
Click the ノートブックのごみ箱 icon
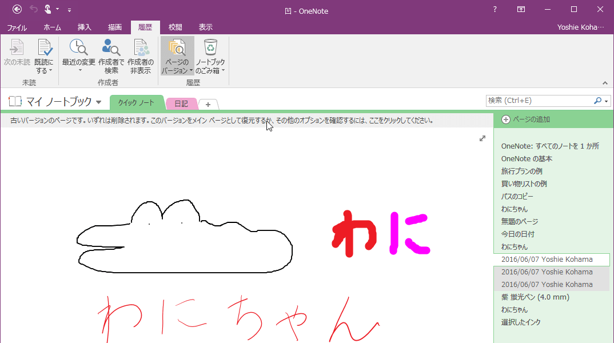[x=210, y=48]
